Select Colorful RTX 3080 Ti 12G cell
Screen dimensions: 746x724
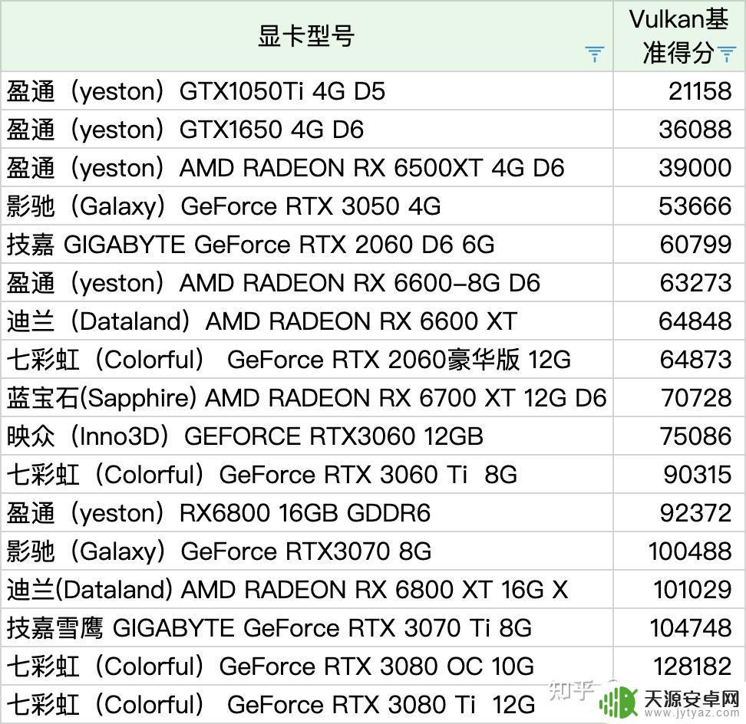coord(307,705)
